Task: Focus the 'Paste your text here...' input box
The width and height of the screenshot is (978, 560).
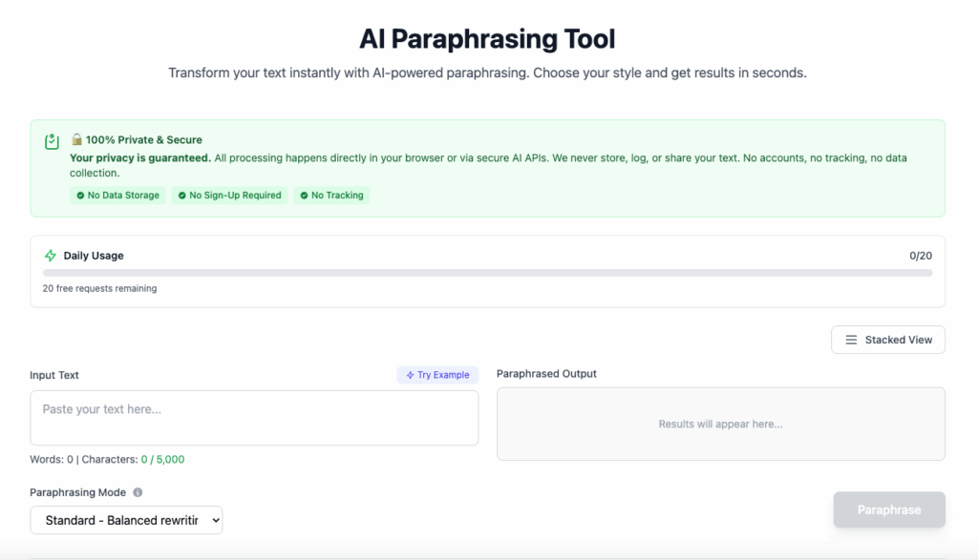Action: [254, 418]
